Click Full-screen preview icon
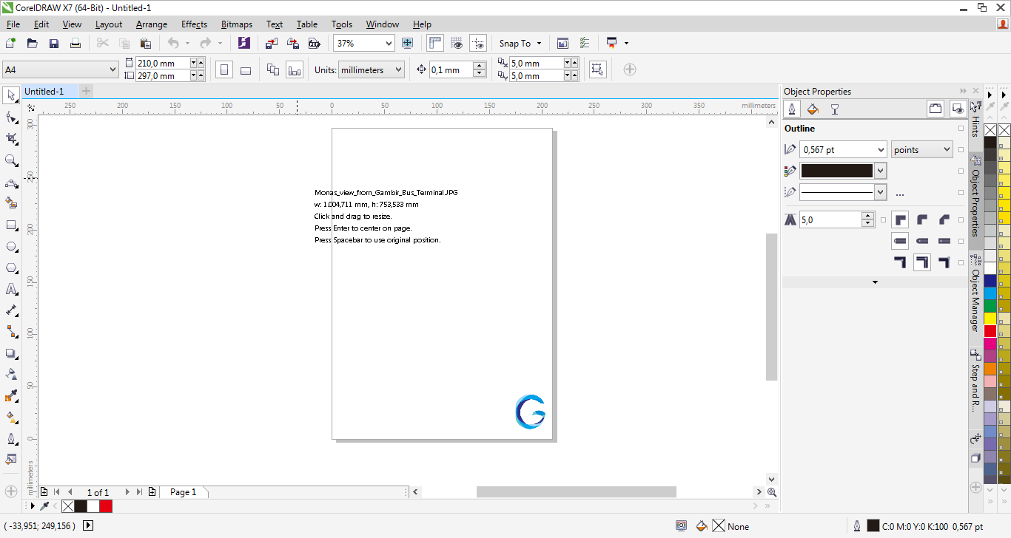Screen dimensions: 1011x538 (x=406, y=44)
